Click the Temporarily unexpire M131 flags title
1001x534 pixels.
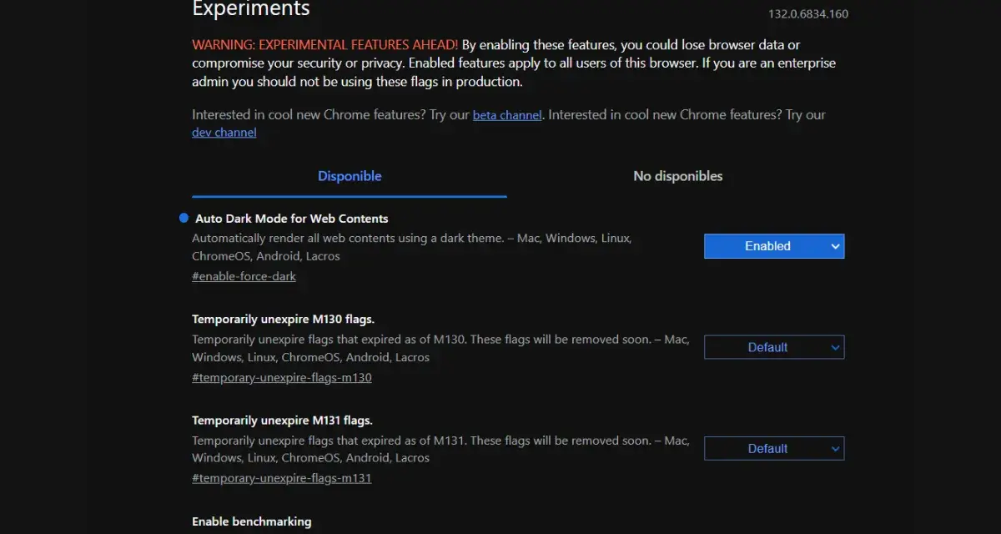(282, 421)
